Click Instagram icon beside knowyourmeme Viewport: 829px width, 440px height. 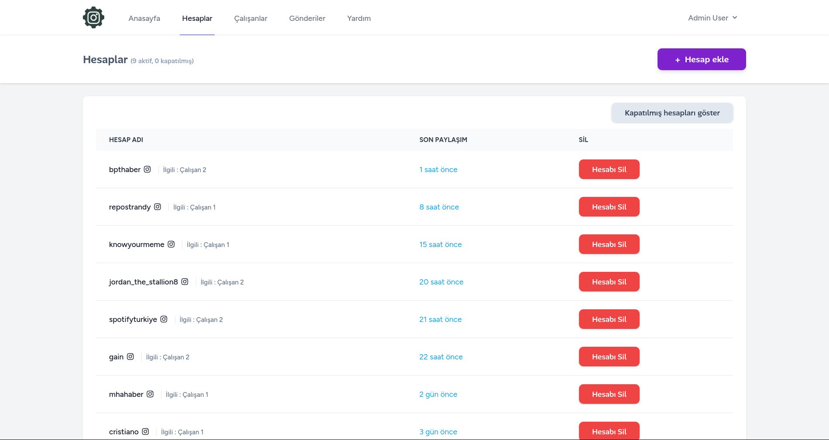tap(171, 244)
